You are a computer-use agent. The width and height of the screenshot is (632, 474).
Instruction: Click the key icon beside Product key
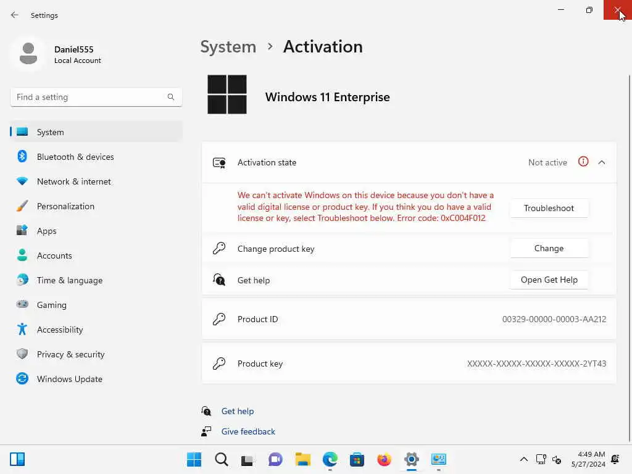click(219, 363)
